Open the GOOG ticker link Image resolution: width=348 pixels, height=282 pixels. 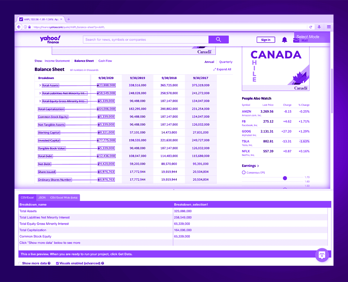pyautogui.click(x=246, y=131)
